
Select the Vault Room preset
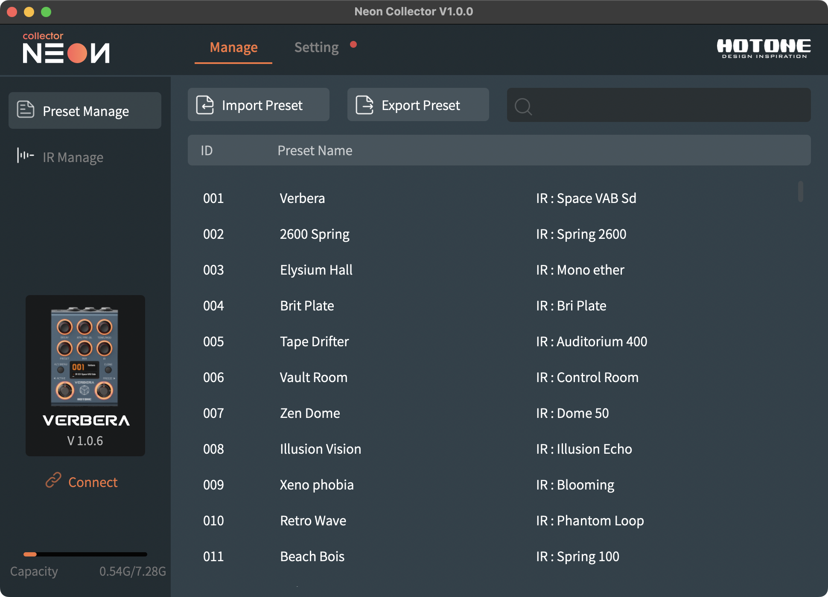(x=491, y=377)
